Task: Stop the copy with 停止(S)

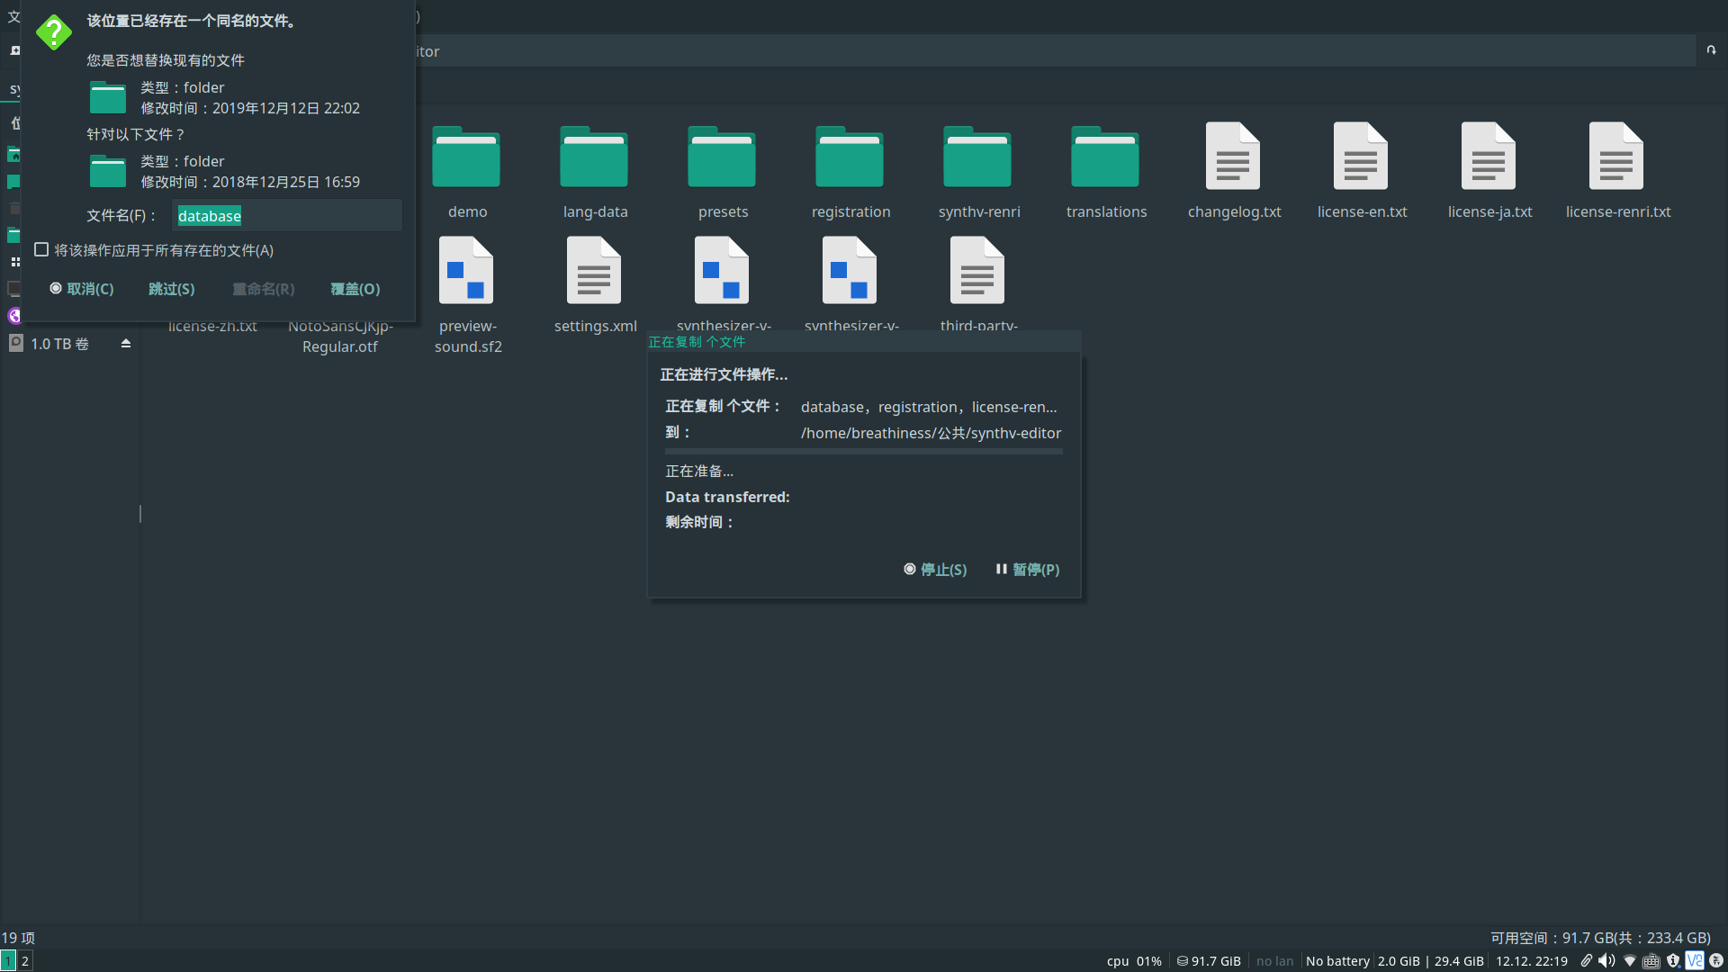Action: click(x=935, y=570)
